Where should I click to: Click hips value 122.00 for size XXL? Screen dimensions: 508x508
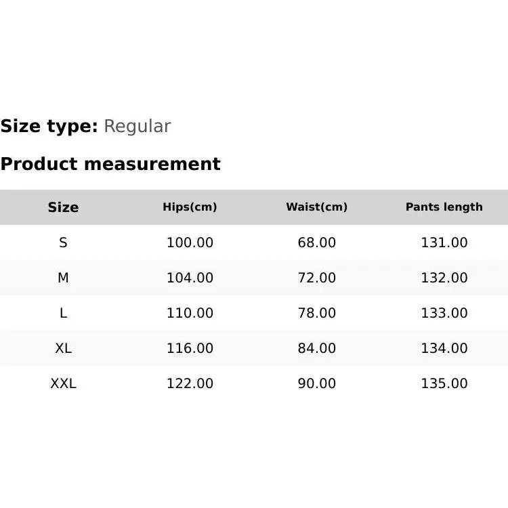pyautogui.click(x=190, y=383)
